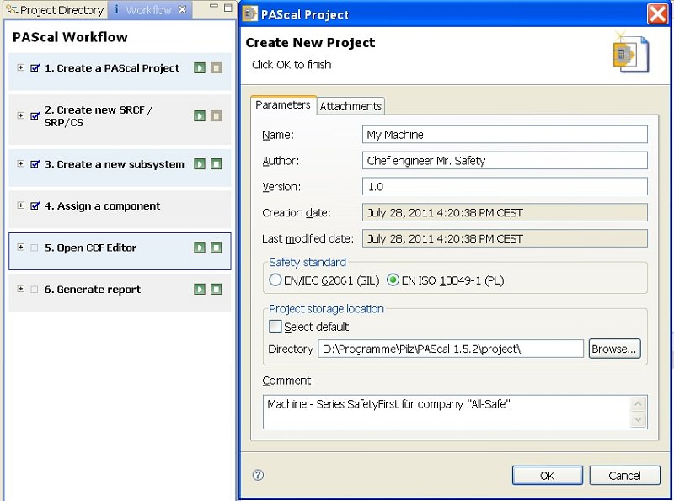The image size is (674, 501).
Task: Select the Workflow tab
Action: coord(148,10)
